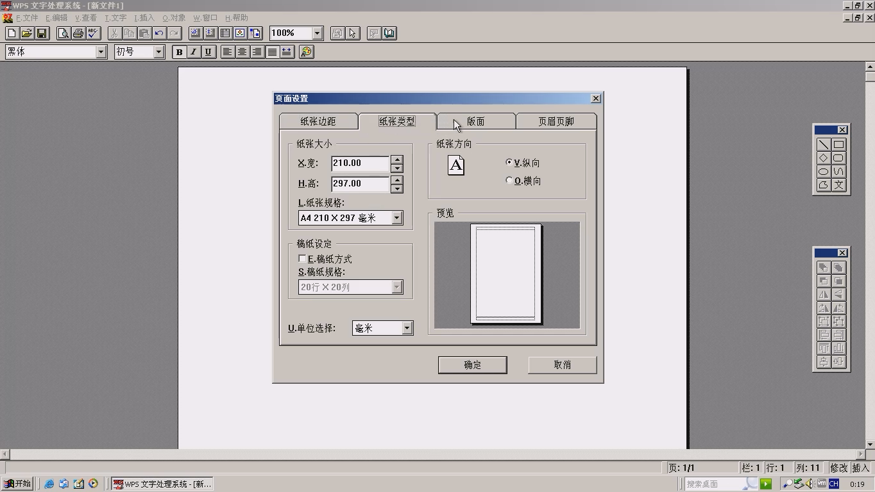
Task: Toggle Center alignment button
Action: (242, 52)
